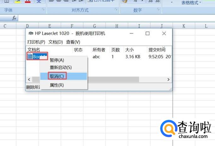
Task: Select Excel column E header
Action: [49, 26]
